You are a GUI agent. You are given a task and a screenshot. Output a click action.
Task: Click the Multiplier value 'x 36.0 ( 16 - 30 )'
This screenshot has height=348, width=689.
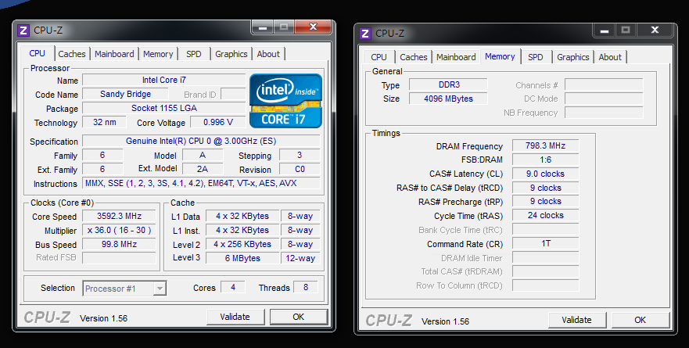(x=119, y=230)
